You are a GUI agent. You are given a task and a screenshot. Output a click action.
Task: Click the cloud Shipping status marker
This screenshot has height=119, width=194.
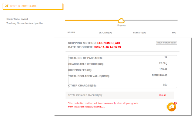coord(121,21)
